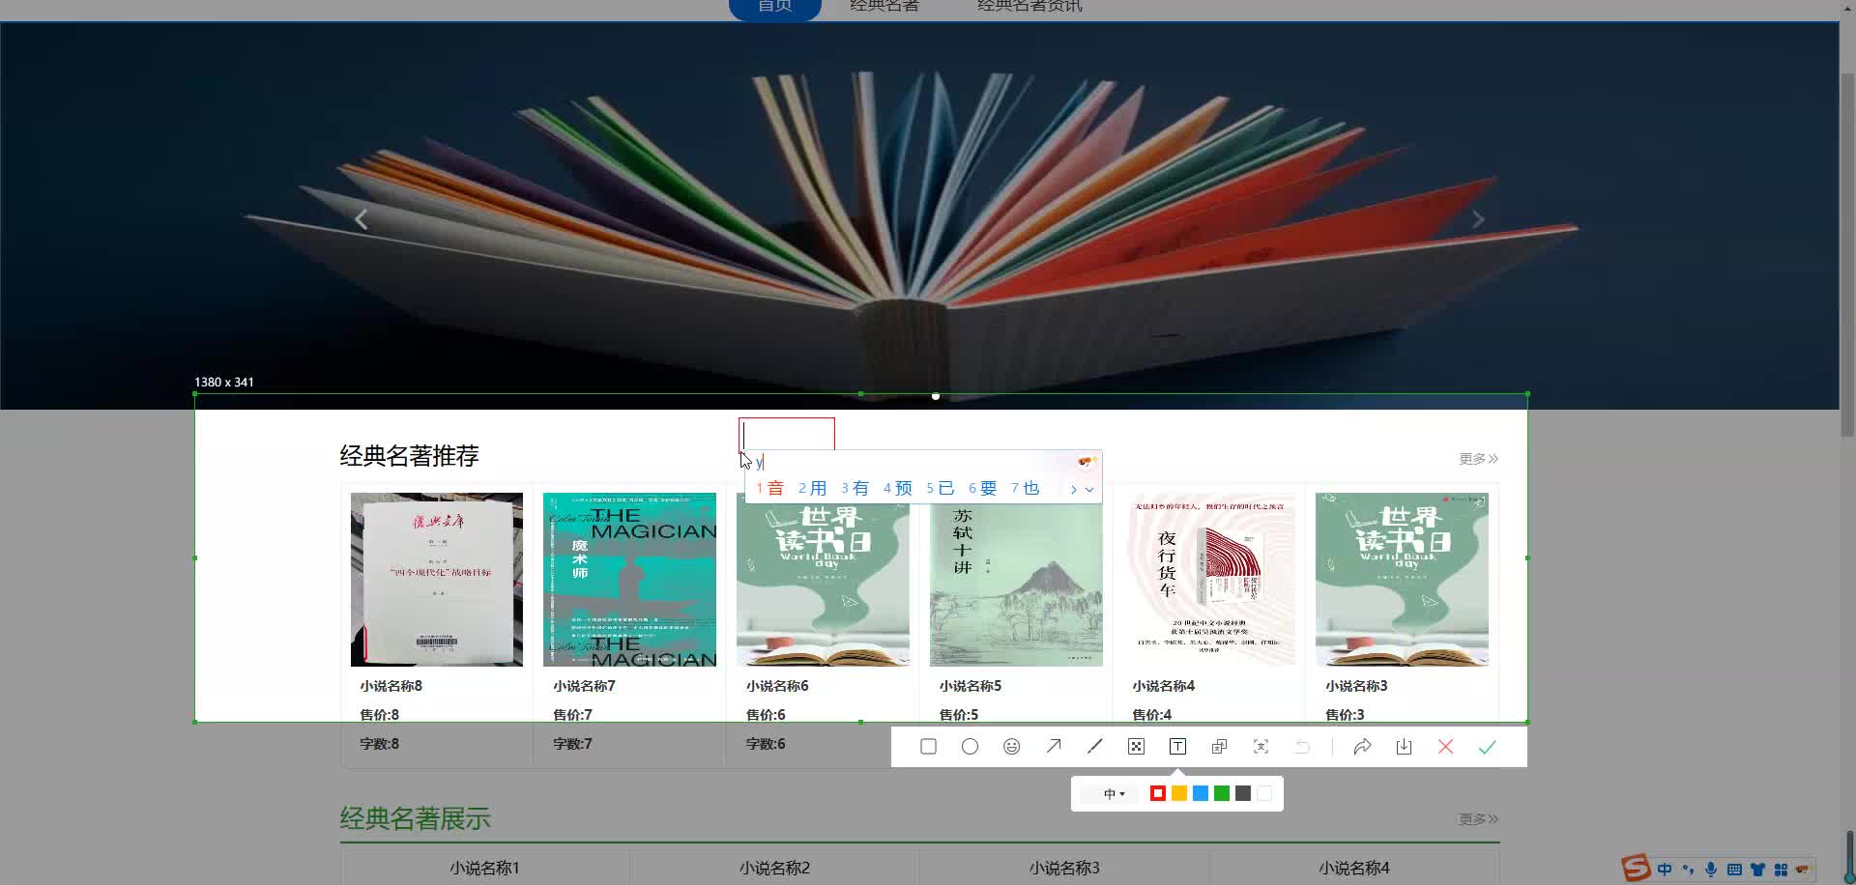Pick the yellow color swatch
The image size is (1856, 885).
point(1179,794)
